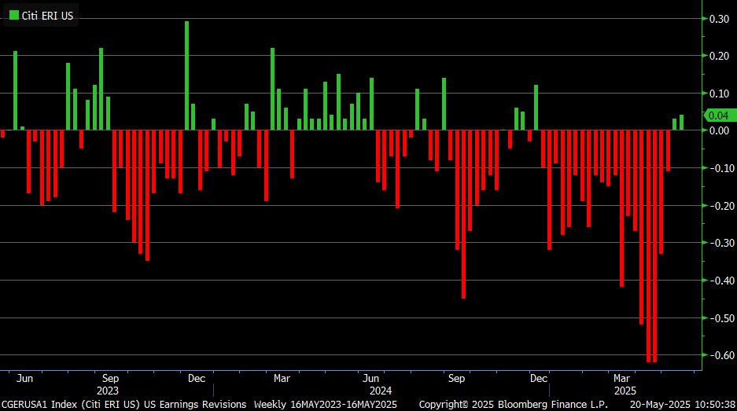Screen dimensions: 737x411
Task: Click the 2024 year label on x-axis
Action: pyautogui.click(x=381, y=391)
